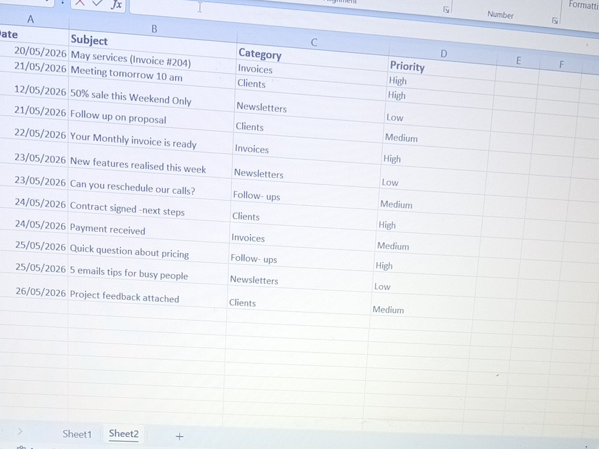Screen dimensions: 599x449
Task: Switch to the Sheet1 tab
Action: pos(77,434)
